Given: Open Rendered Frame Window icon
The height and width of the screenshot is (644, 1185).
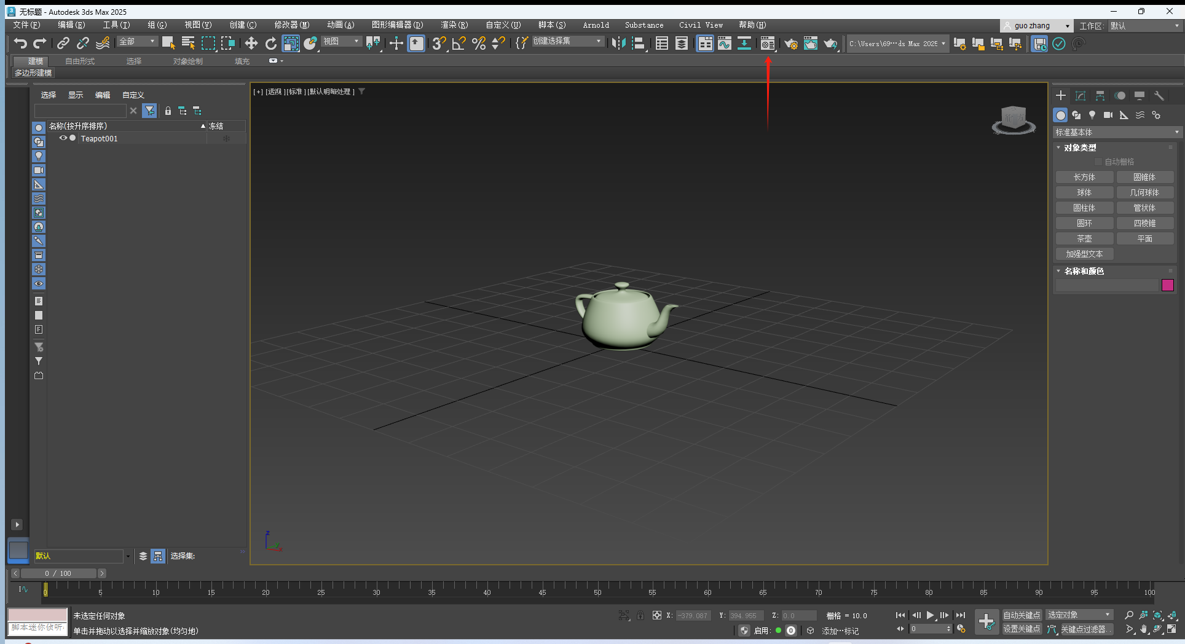Looking at the screenshot, I should [811, 43].
